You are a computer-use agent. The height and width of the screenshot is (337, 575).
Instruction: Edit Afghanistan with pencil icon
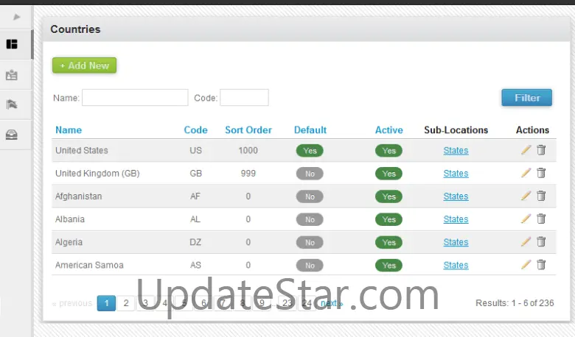click(x=526, y=196)
